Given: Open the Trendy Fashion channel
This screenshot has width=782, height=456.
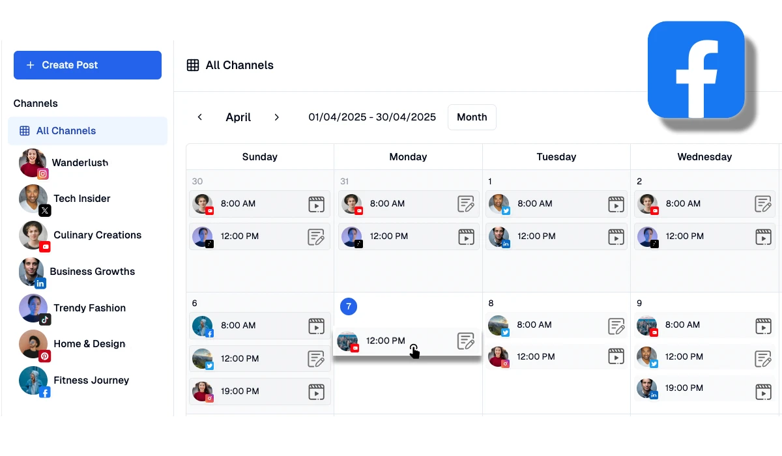Looking at the screenshot, I should (72, 308).
